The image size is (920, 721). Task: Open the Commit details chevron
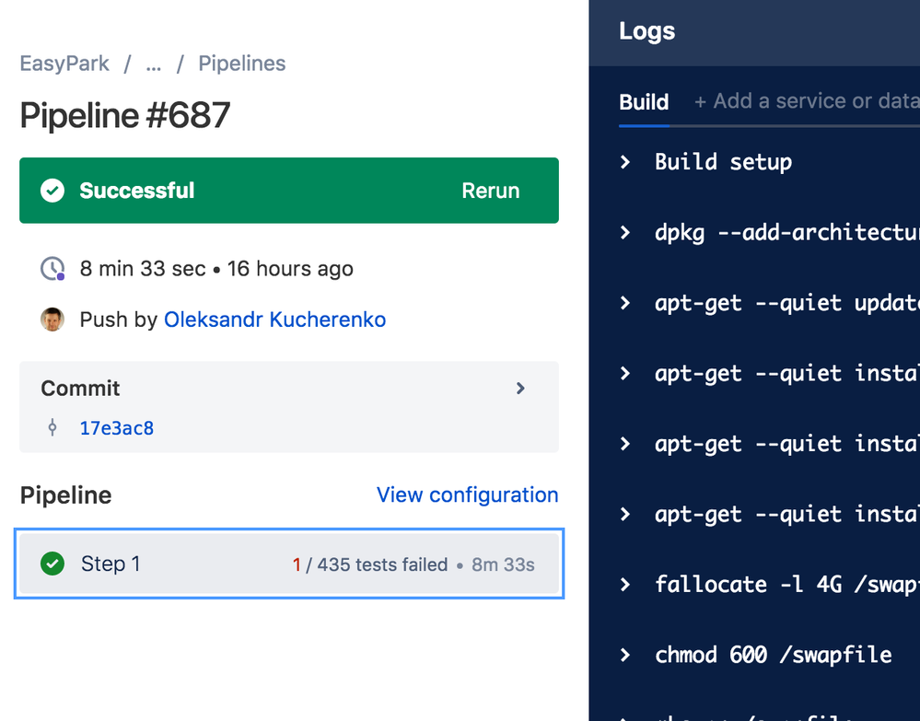(x=519, y=388)
